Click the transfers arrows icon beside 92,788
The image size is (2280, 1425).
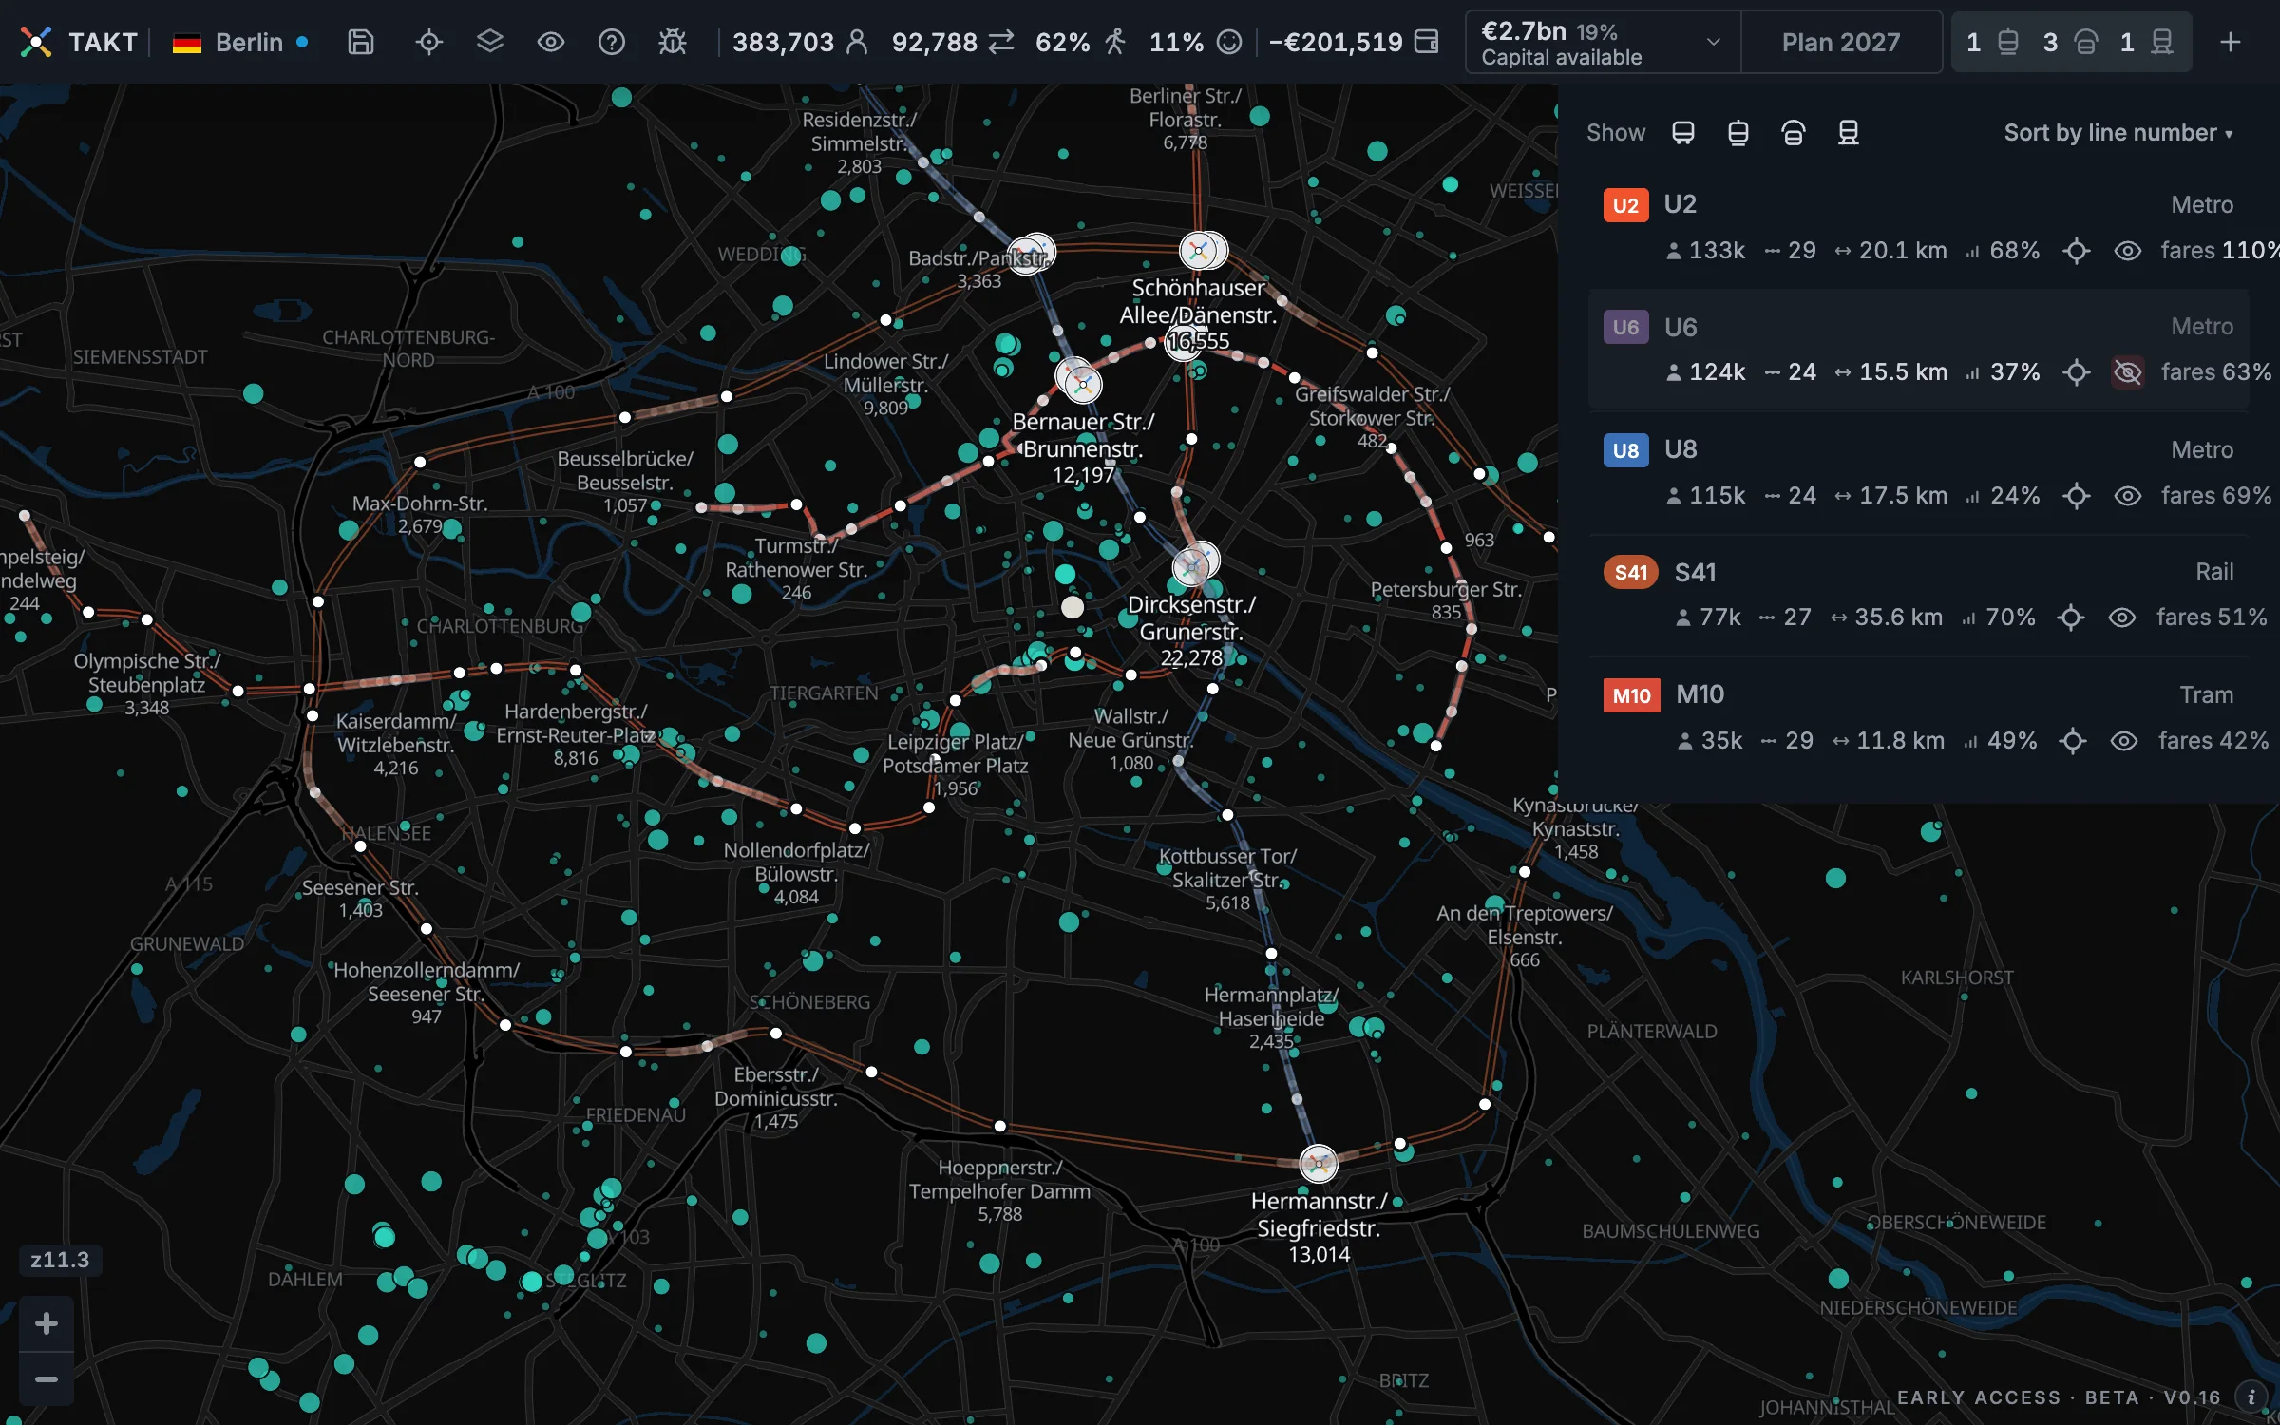tap(1001, 42)
